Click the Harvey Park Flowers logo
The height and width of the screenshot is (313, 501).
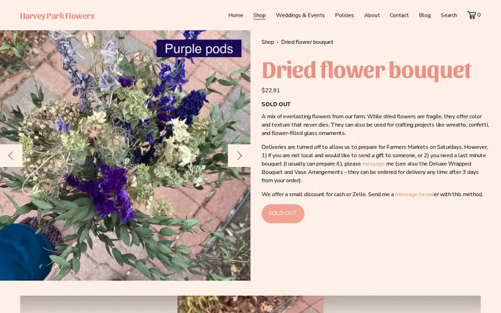[57, 15]
